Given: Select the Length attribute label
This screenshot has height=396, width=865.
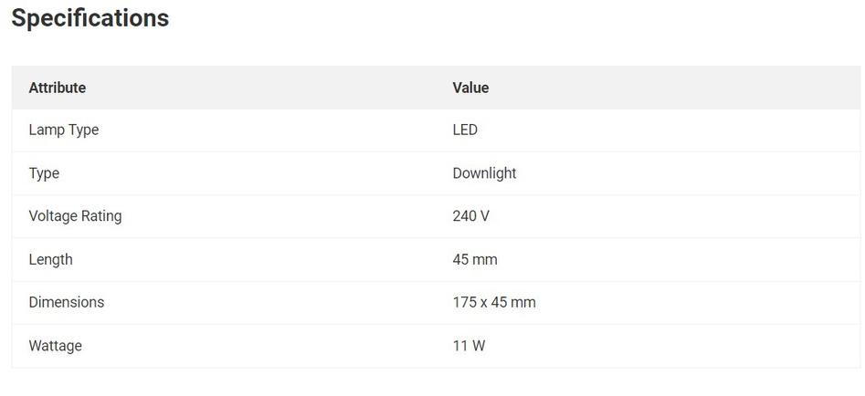Looking at the screenshot, I should pyautogui.click(x=50, y=259).
